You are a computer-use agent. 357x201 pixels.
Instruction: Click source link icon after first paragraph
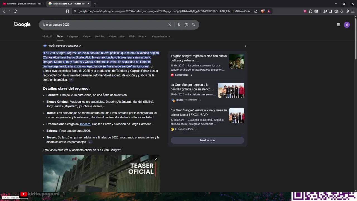tap(71, 80)
